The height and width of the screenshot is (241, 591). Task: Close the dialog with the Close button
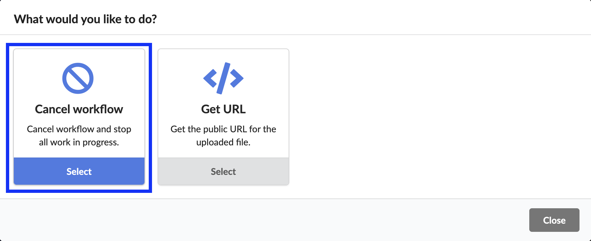(554, 220)
